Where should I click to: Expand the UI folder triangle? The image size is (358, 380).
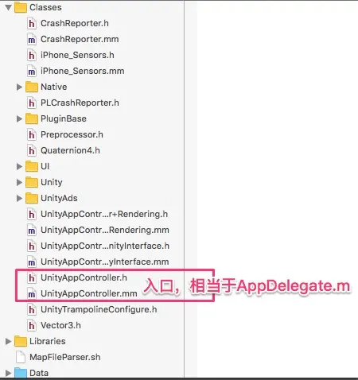point(19,166)
